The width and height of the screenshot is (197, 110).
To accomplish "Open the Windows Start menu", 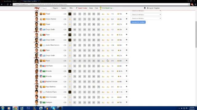I will 3,108.
